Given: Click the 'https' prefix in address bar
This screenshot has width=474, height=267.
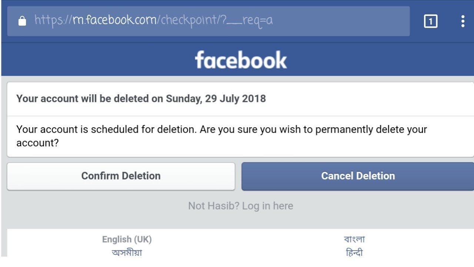Looking at the screenshot, I should 48,20.
